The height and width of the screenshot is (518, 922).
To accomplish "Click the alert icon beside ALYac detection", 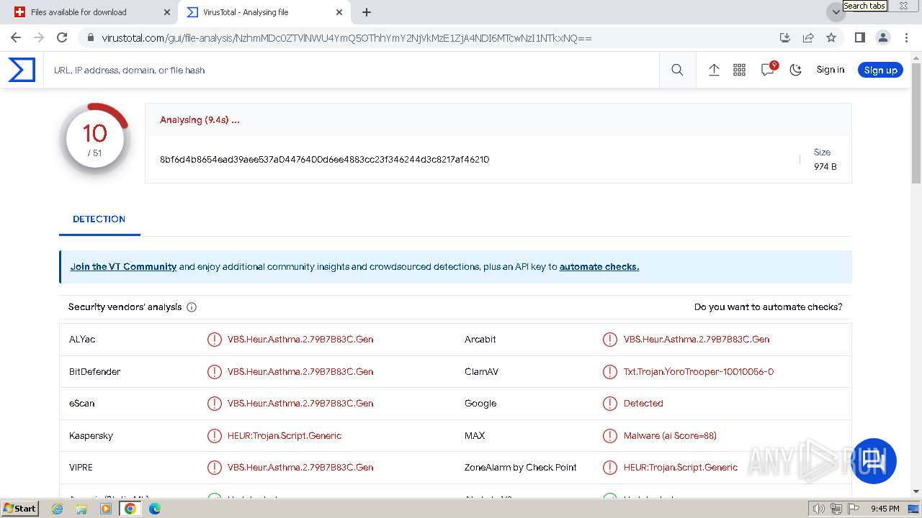I will [x=215, y=340].
